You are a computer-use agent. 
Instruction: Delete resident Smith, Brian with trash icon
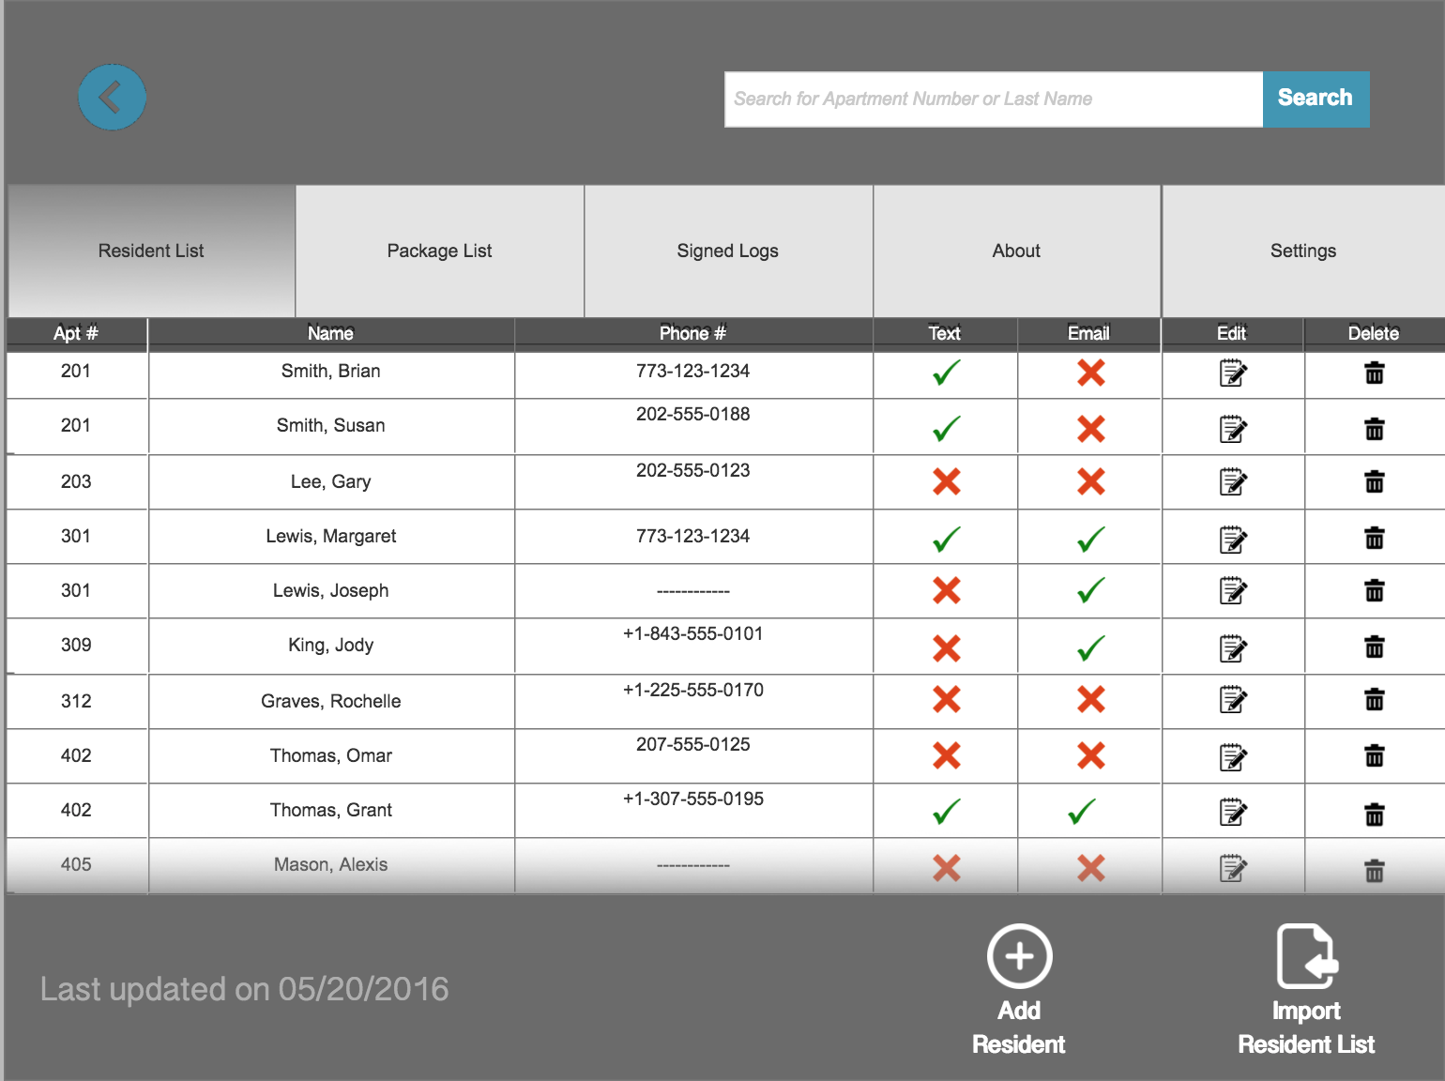[x=1375, y=373]
